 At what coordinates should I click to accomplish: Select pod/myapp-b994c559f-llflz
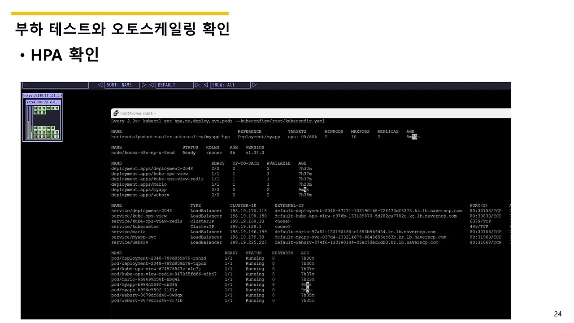[x=144, y=290]
